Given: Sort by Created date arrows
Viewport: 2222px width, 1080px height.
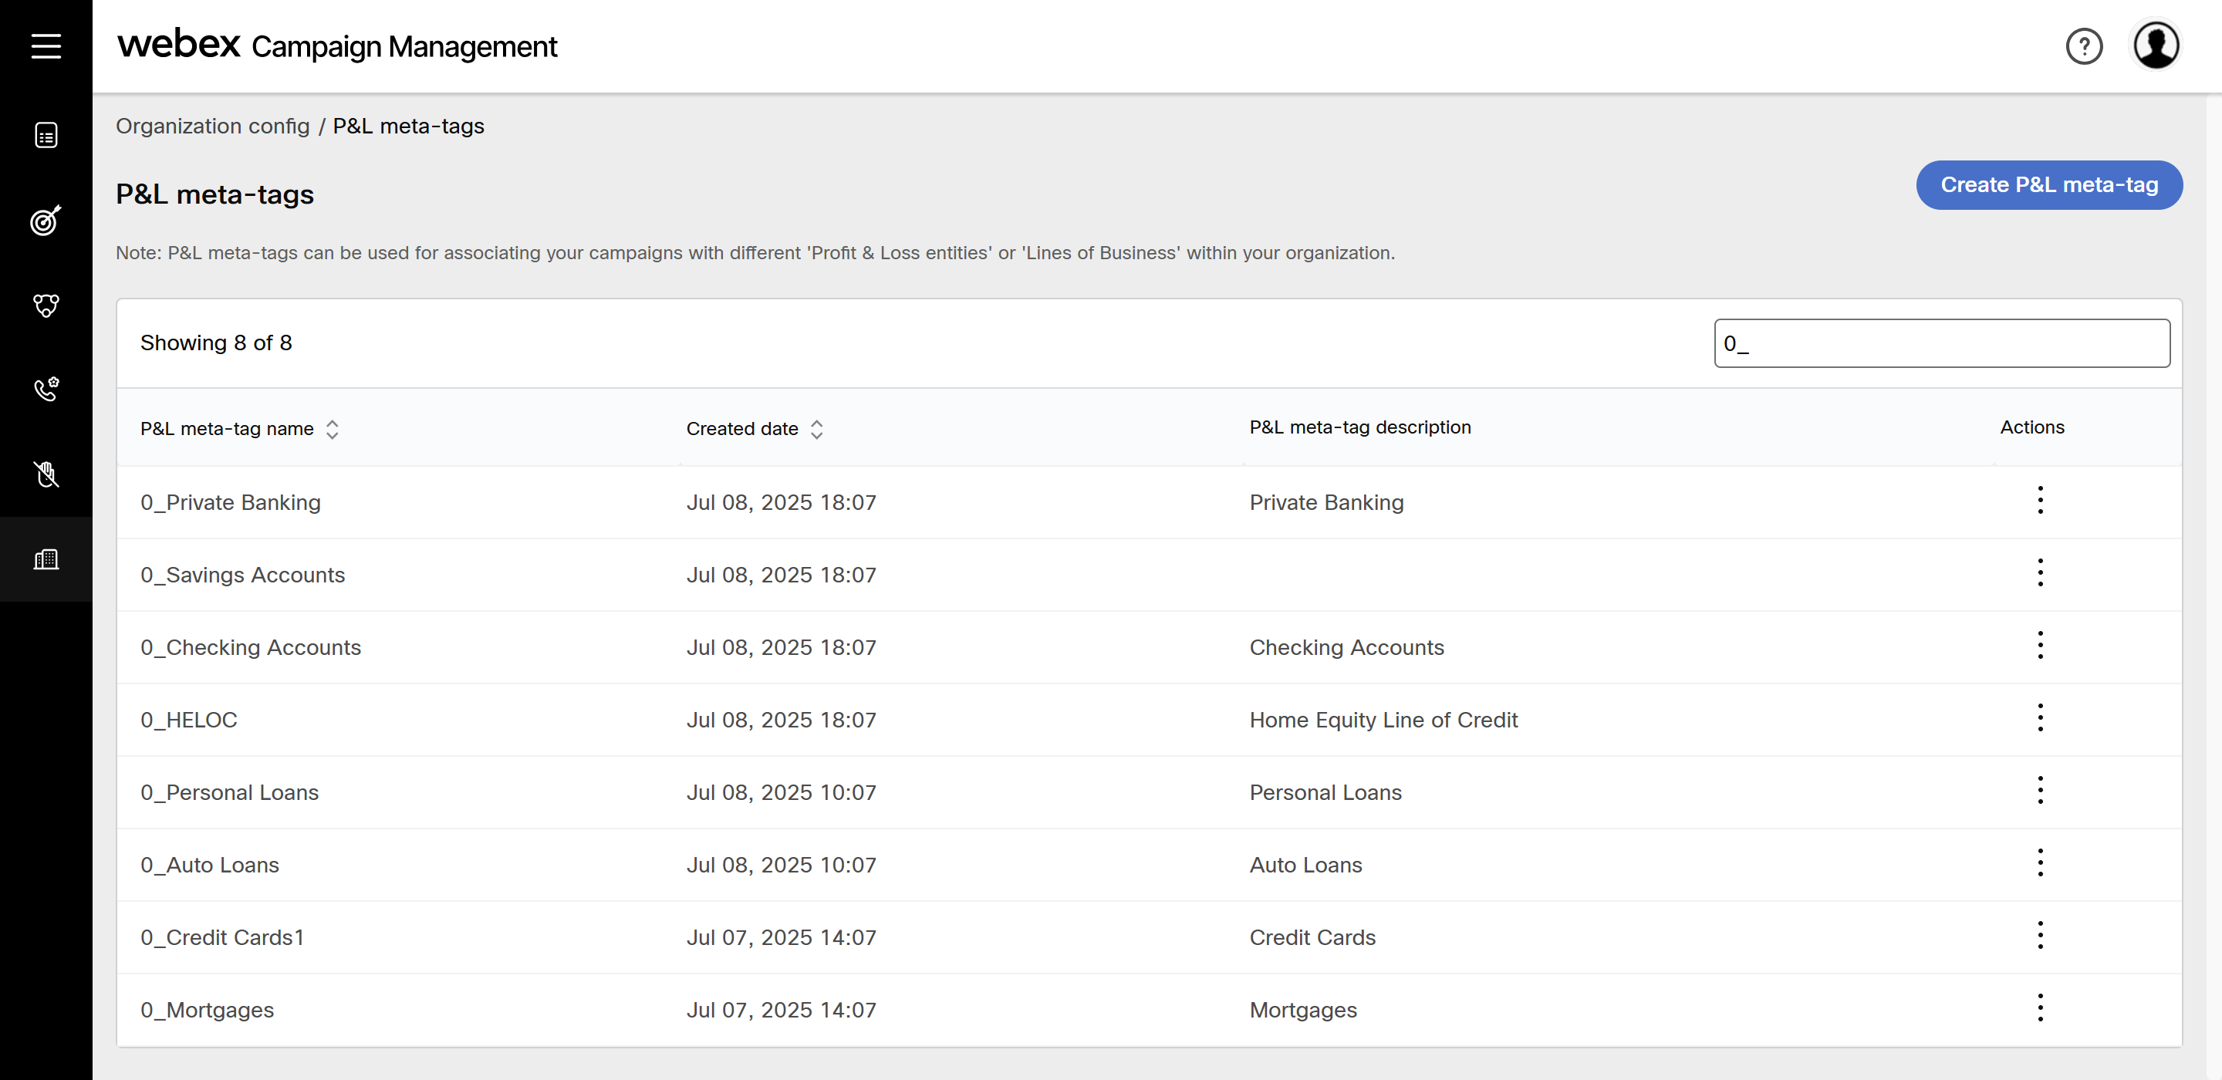Looking at the screenshot, I should coord(817,429).
